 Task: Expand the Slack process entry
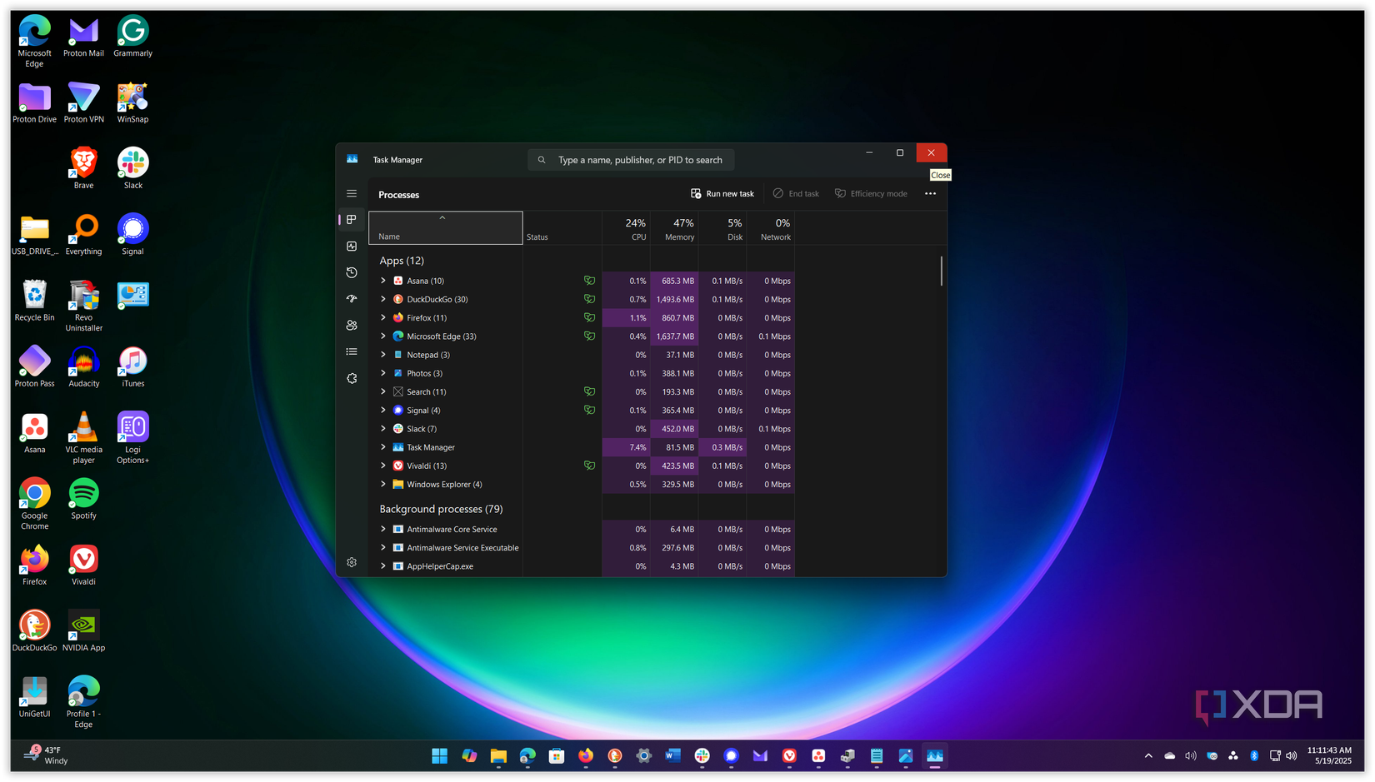pyautogui.click(x=383, y=428)
